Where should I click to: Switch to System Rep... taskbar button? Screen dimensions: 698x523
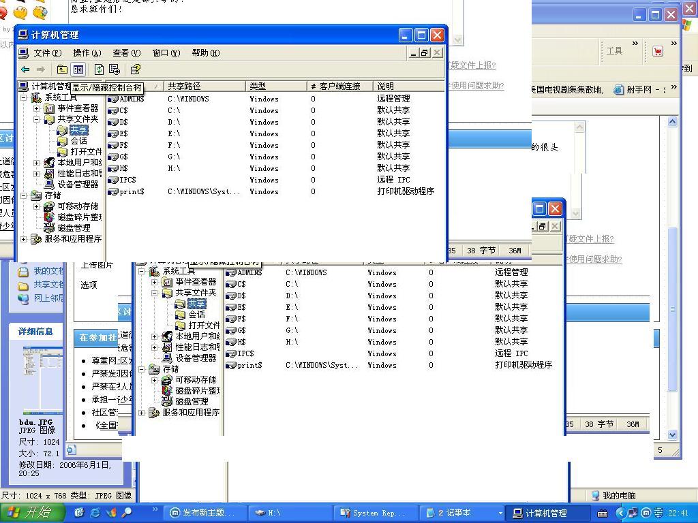(x=376, y=513)
